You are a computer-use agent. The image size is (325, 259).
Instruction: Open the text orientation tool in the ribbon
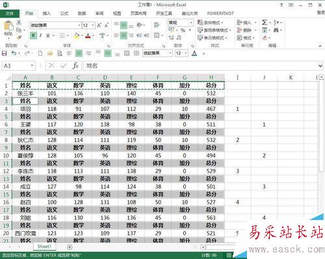coord(139,25)
